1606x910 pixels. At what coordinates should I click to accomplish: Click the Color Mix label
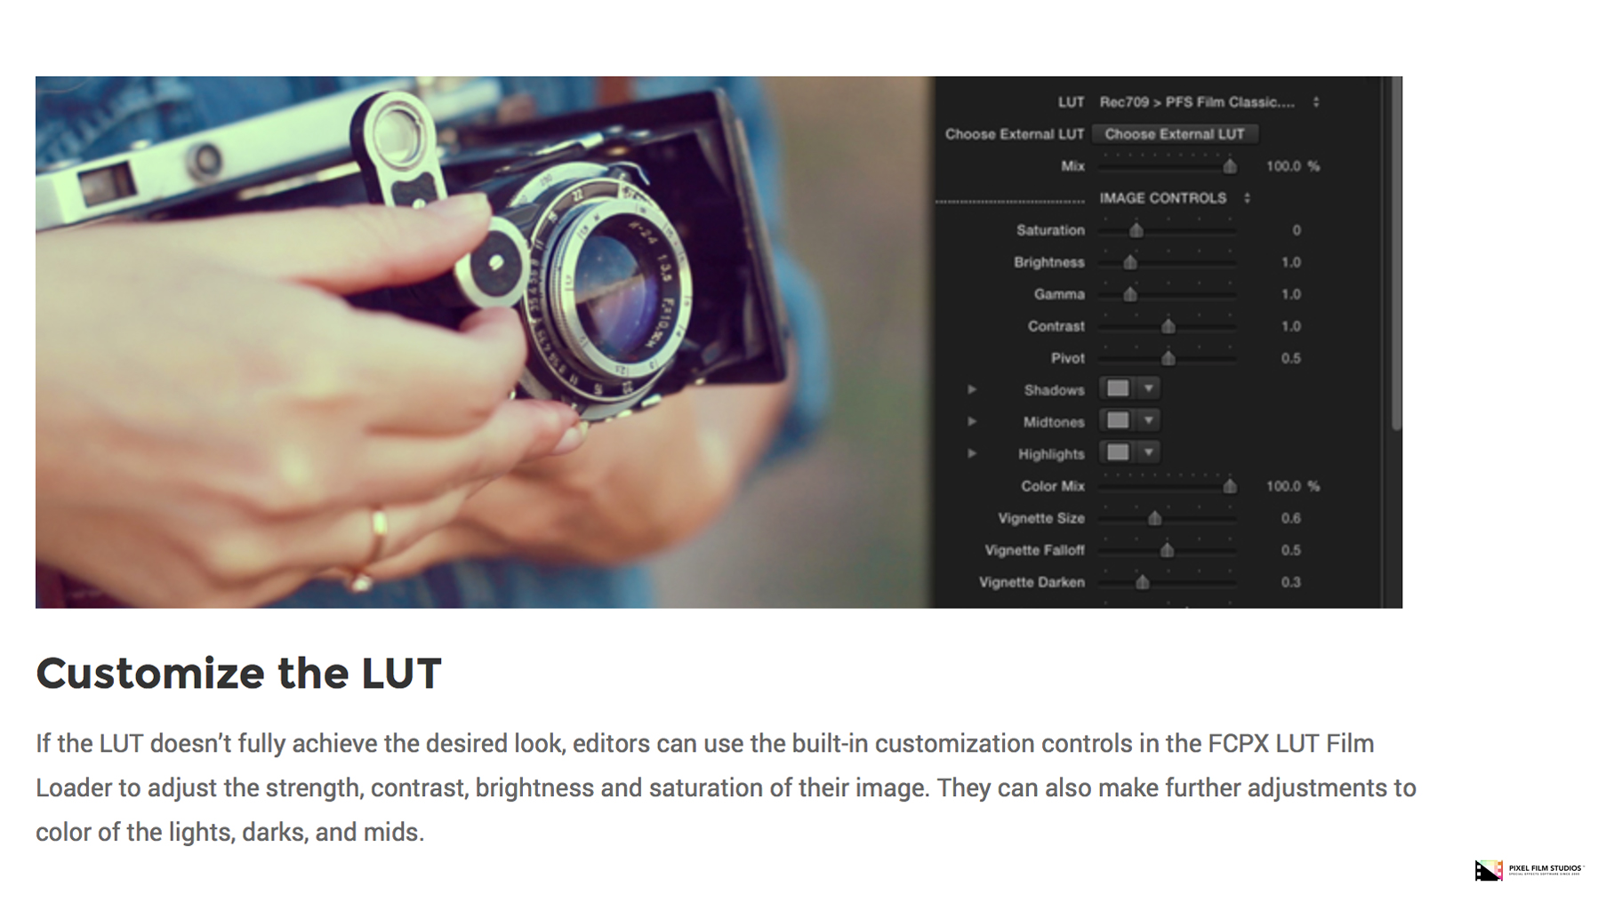click(x=1053, y=486)
